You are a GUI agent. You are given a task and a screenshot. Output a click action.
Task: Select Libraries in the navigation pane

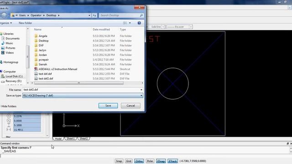click(8, 34)
